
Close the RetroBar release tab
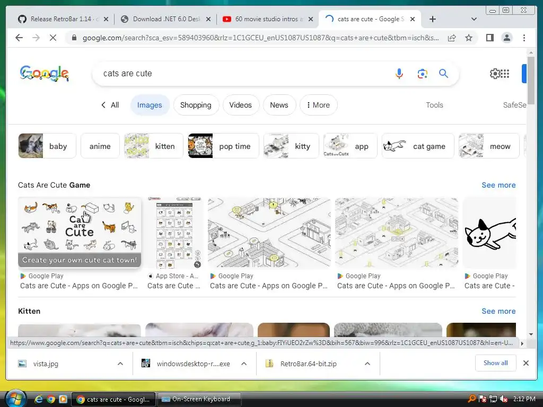106,20
